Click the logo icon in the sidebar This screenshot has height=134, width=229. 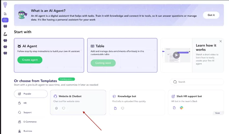tap(5, 5)
